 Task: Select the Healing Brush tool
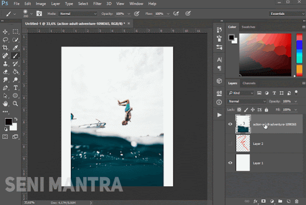pyautogui.click(x=5, y=56)
